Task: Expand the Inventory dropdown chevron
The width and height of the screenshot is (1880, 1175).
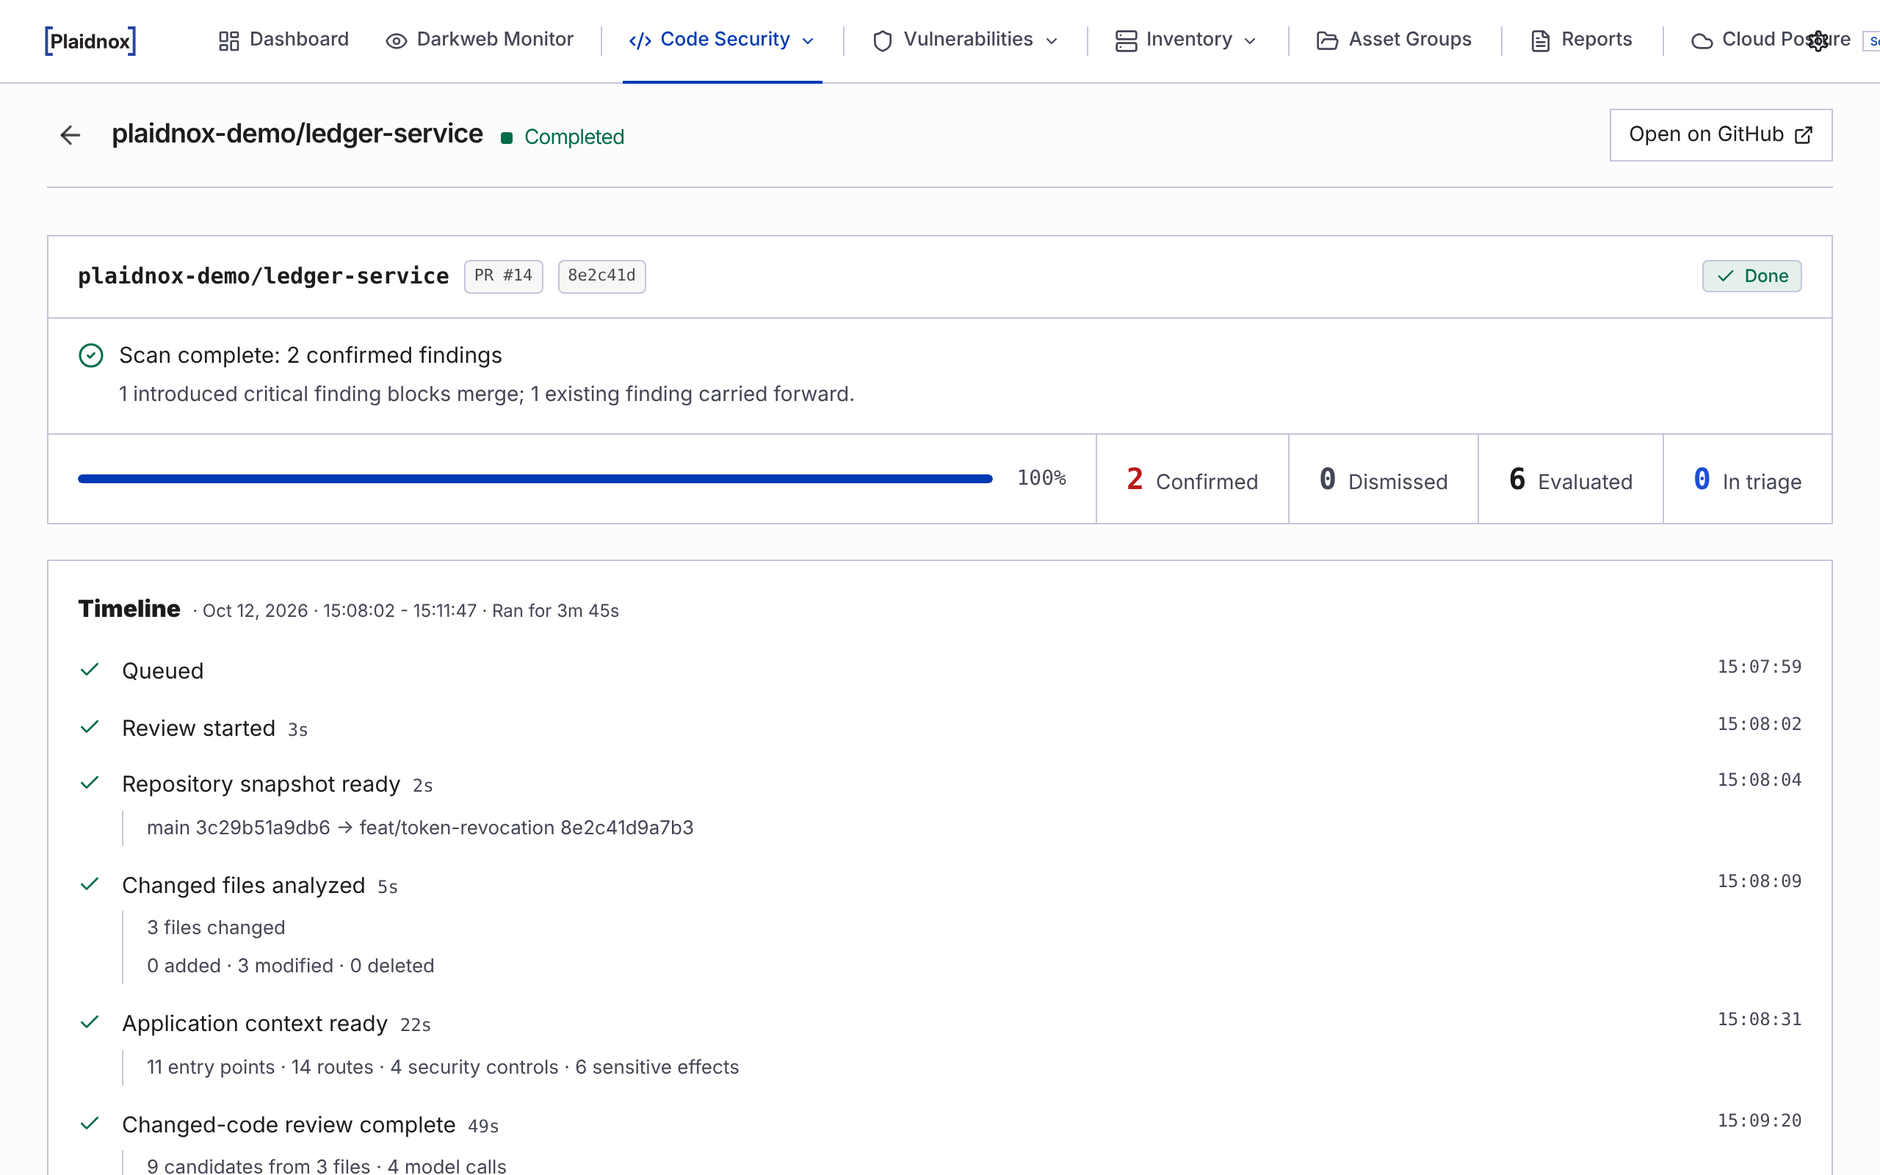Action: (x=1250, y=41)
